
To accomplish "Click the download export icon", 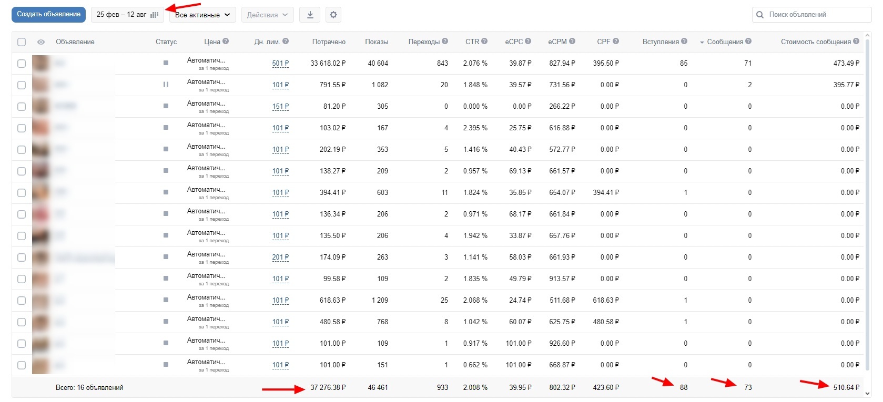I will pos(310,15).
